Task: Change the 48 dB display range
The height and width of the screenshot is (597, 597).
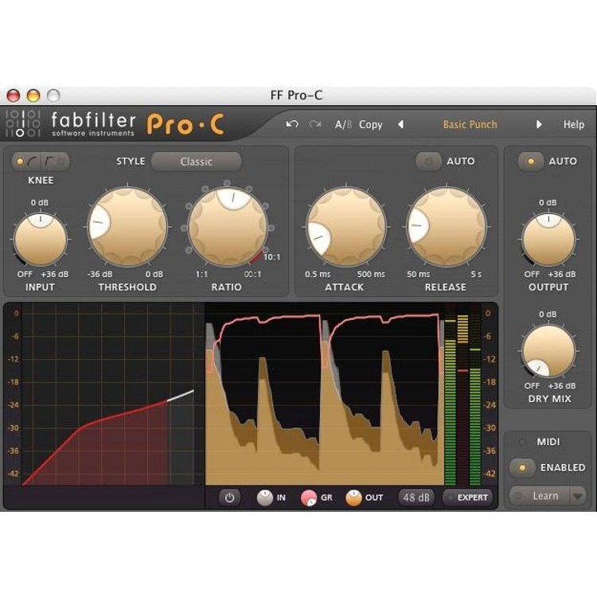Action: (416, 497)
